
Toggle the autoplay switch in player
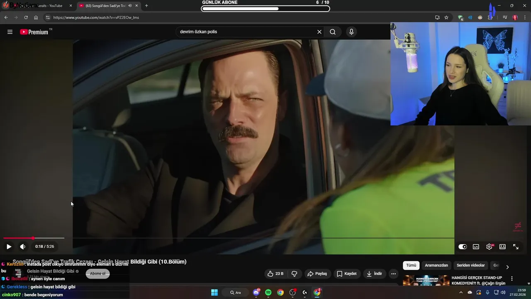click(463, 247)
